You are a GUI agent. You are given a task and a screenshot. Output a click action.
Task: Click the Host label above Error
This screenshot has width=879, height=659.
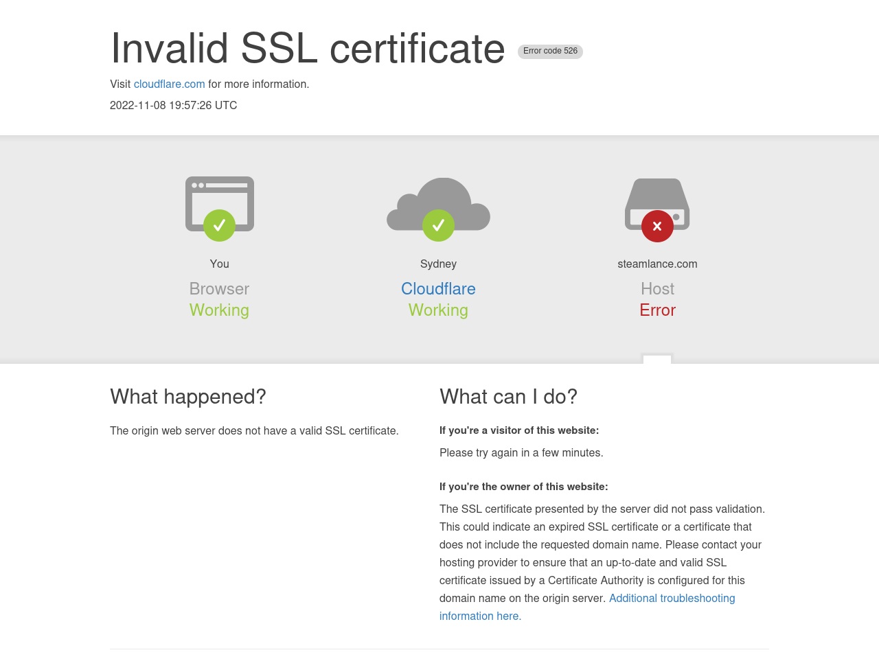tap(657, 289)
